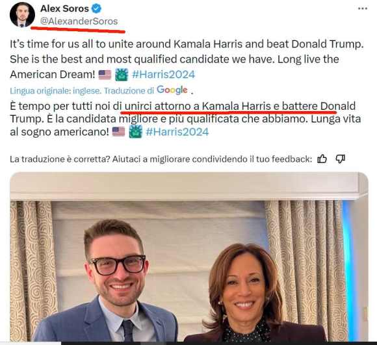Open the @AlexanderSoros handle link
The width and height of the screenshot is (377, 345).
pos(79,21)
